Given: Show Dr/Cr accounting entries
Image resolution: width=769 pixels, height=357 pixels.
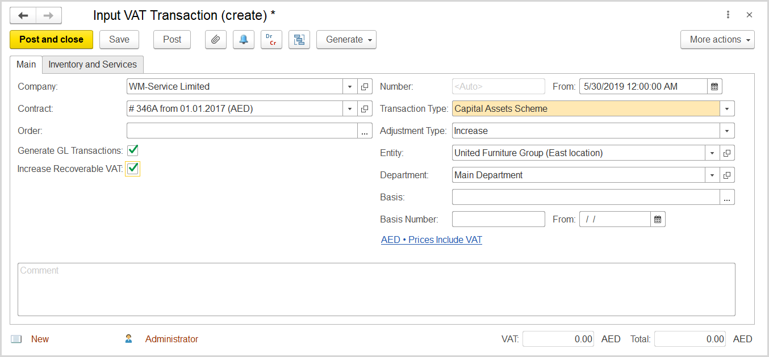Looking at the screenshot, I should click(271, 40).
